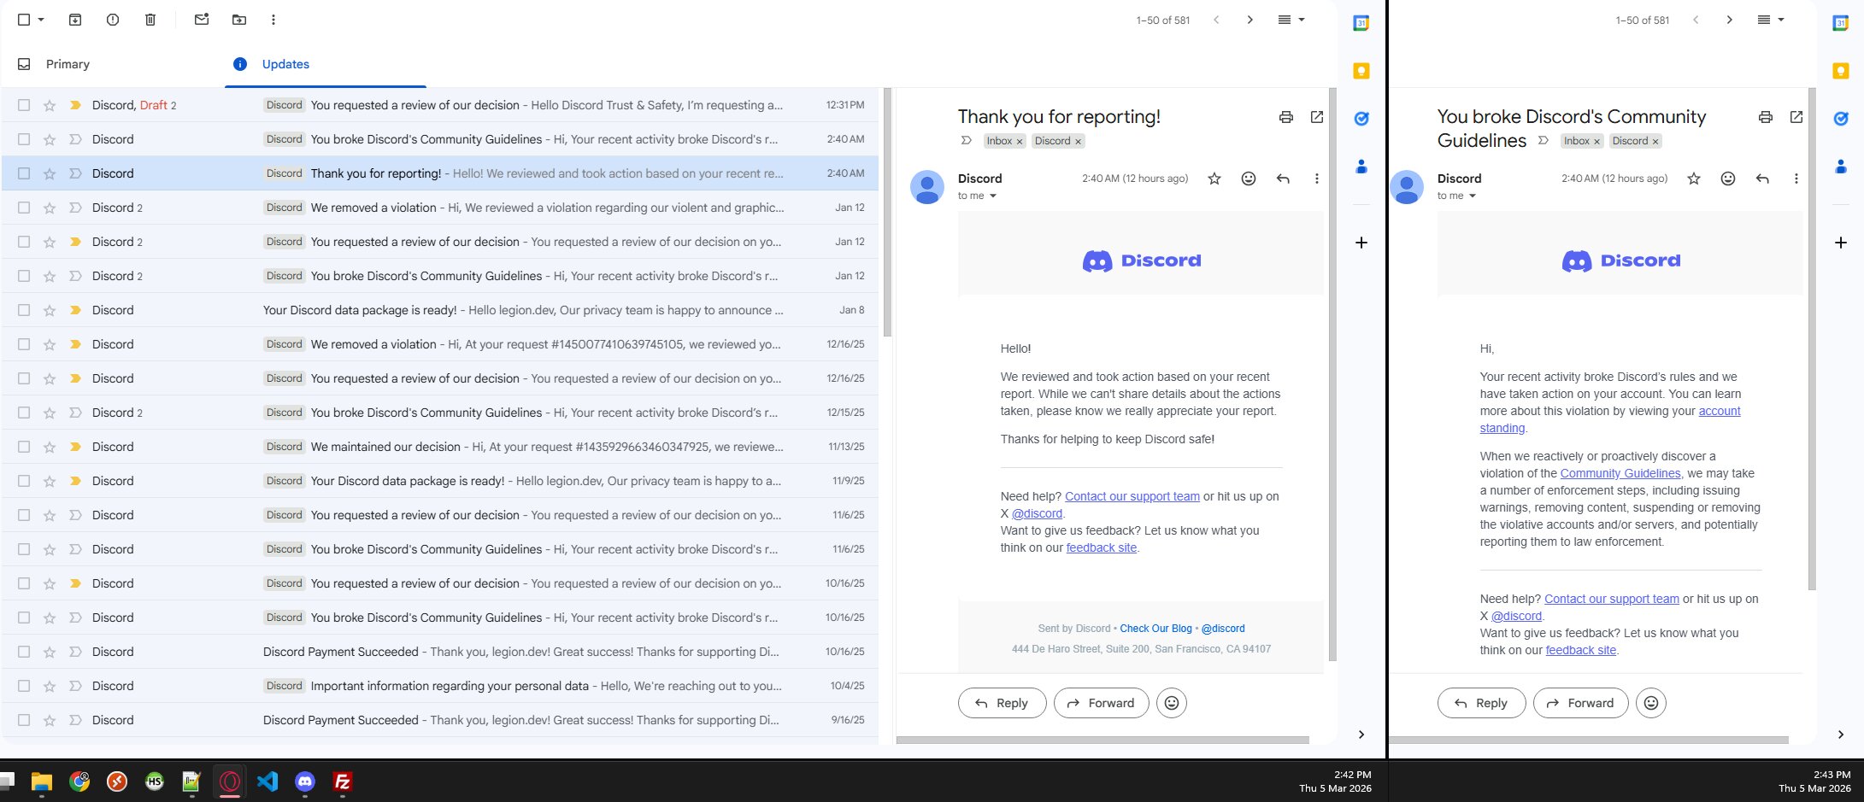Screen dimensions: 1864x802
Task: Expand 'to me' details in Thank you for reporting
Action: click(993, 196)
